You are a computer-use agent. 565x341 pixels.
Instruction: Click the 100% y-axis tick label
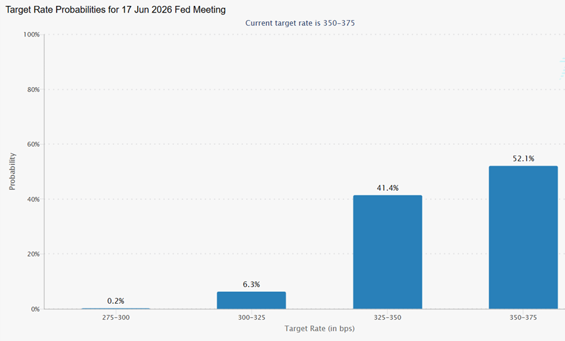[x=31, y=35]
